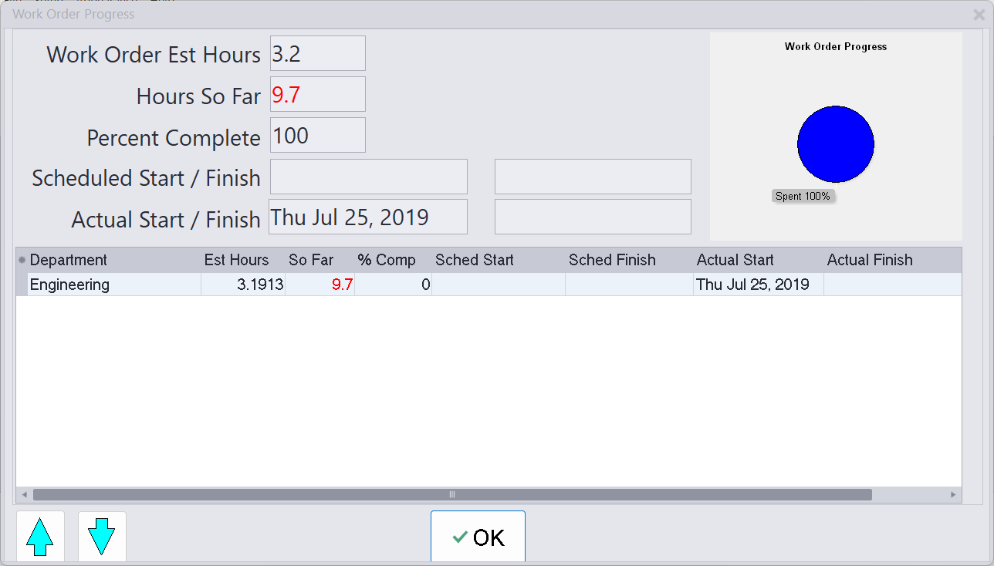Click the cyan up arrow button

(40, 536)
